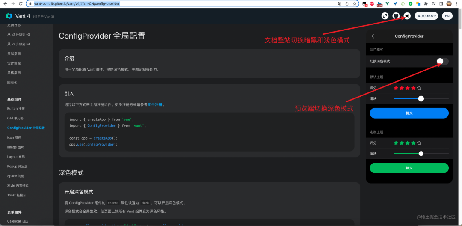The height and width of the screenshot is (226, 462).
Task: Click the 深色模式 section heading
Action: coord(71,172)
